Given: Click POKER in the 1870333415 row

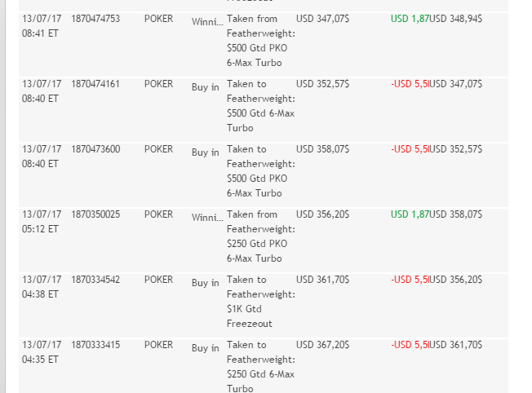Looking at the screenshot, I should (159, 345).
